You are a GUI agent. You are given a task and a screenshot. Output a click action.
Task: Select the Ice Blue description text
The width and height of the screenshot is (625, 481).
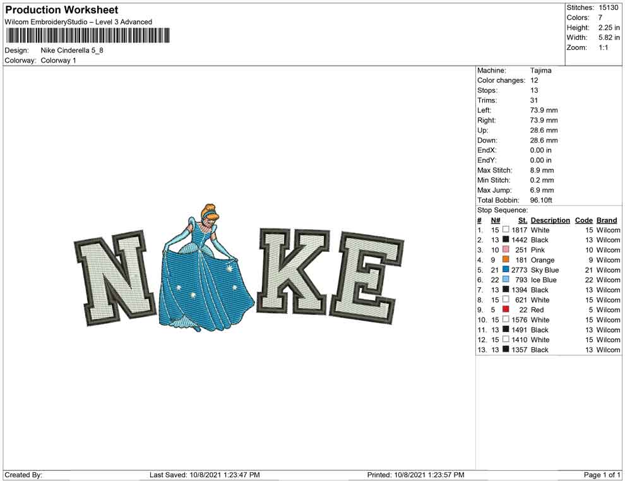coord(544,280)
